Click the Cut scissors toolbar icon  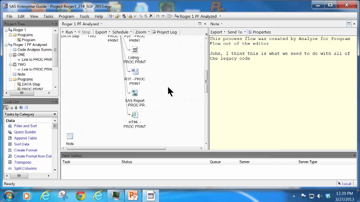[x=135, y=16]
